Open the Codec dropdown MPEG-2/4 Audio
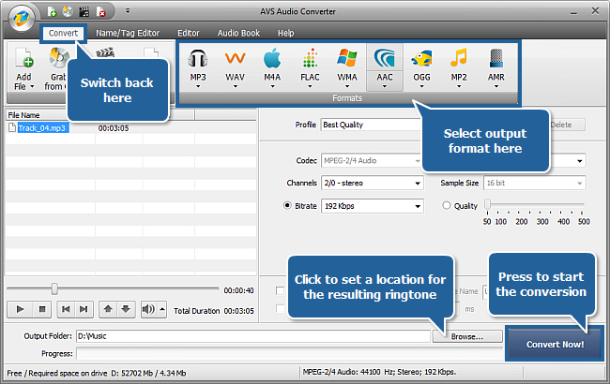 pyautogui.click(x=372, y=161)
